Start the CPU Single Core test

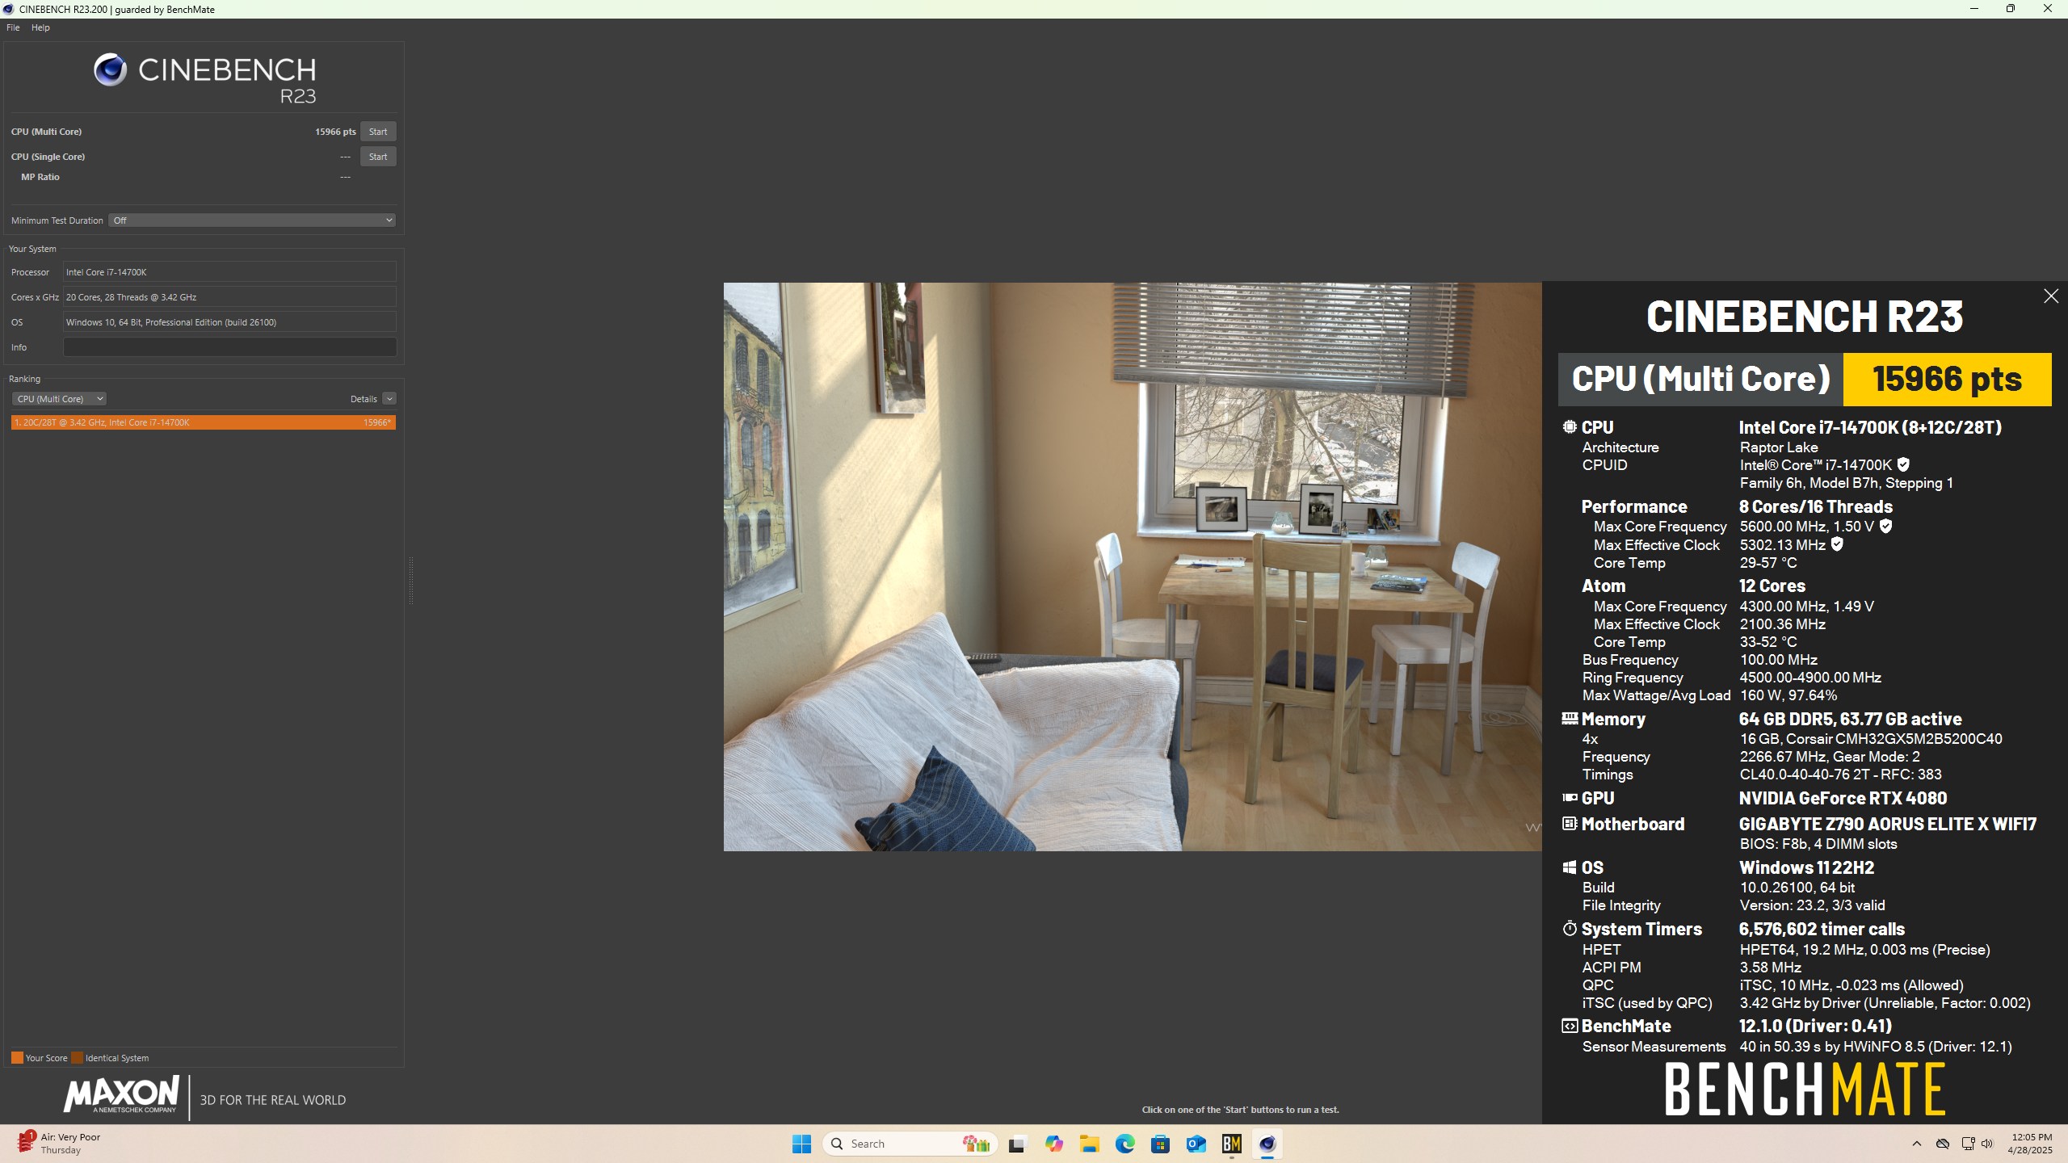(x=377, y=157)
